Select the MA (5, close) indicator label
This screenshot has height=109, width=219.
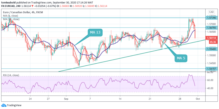[x=10, y=16]
